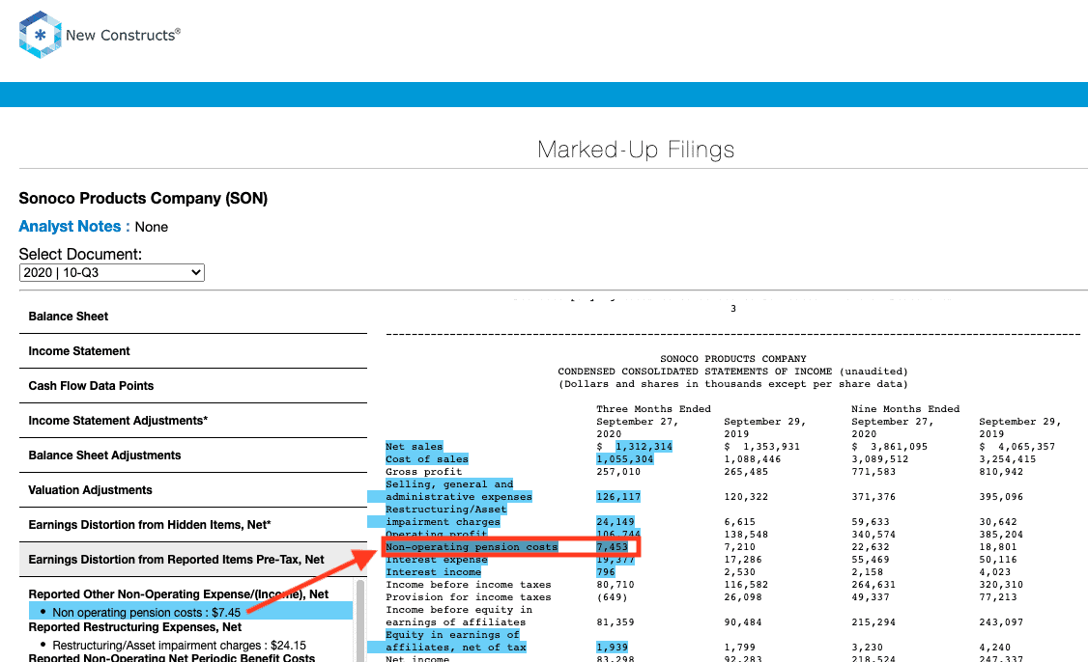Click the Marked-Up Filings heading
1088x662 pixels.
tap(636, 150)
